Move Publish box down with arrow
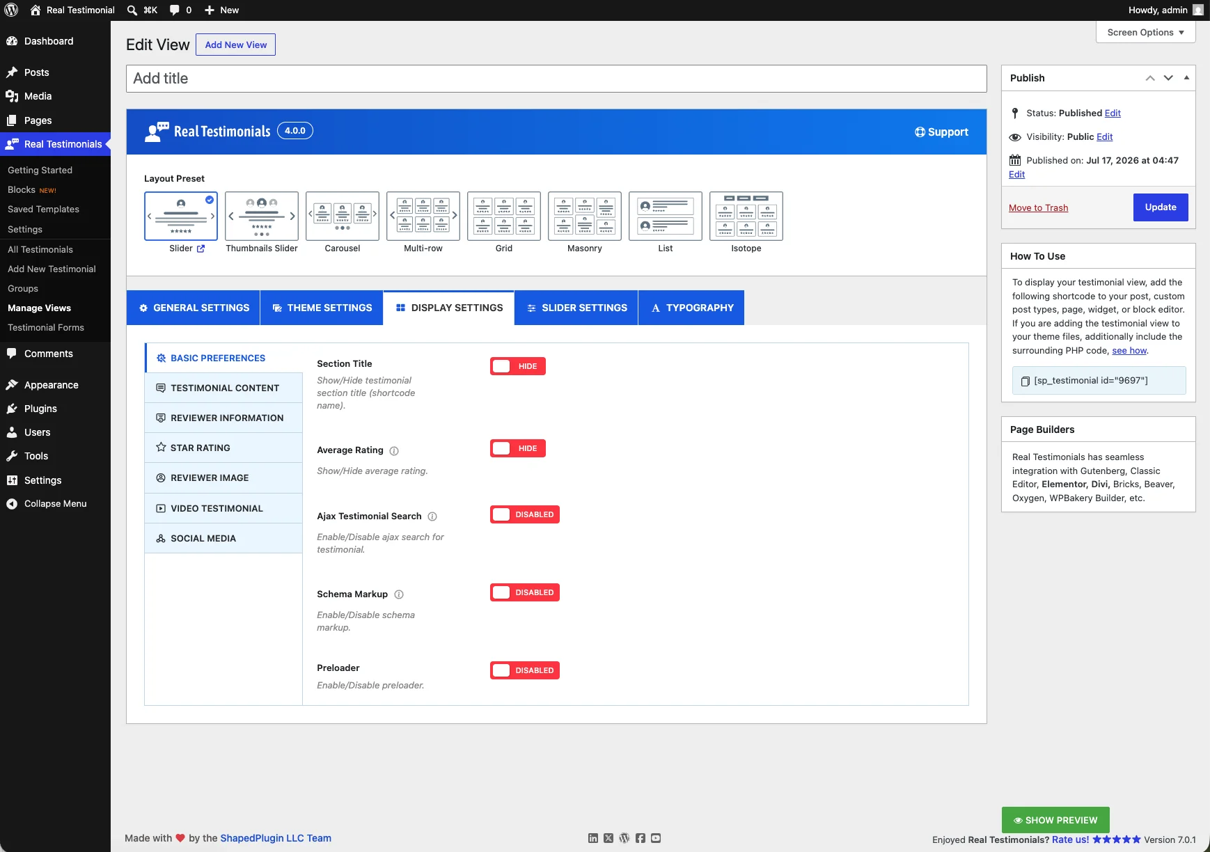This screenshot has height=852, width=1210. 1168,78
